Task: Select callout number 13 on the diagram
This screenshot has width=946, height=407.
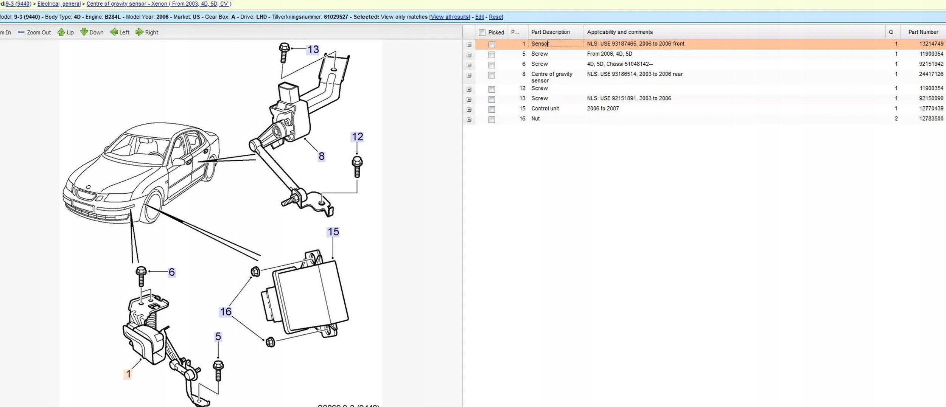Action: 313,50
